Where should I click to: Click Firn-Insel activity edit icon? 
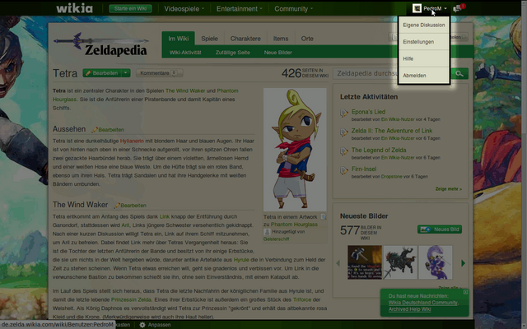pos(344,170)
